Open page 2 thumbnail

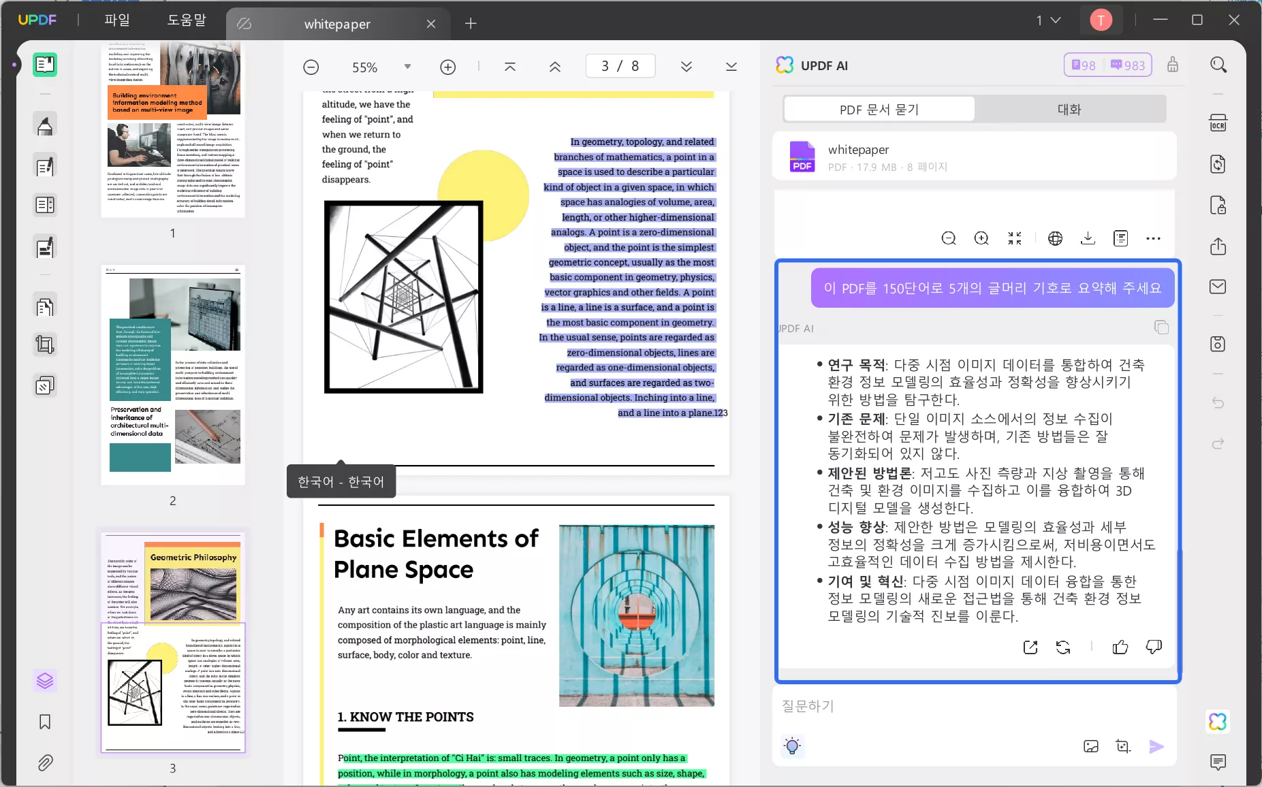click(x=173, y=374)
